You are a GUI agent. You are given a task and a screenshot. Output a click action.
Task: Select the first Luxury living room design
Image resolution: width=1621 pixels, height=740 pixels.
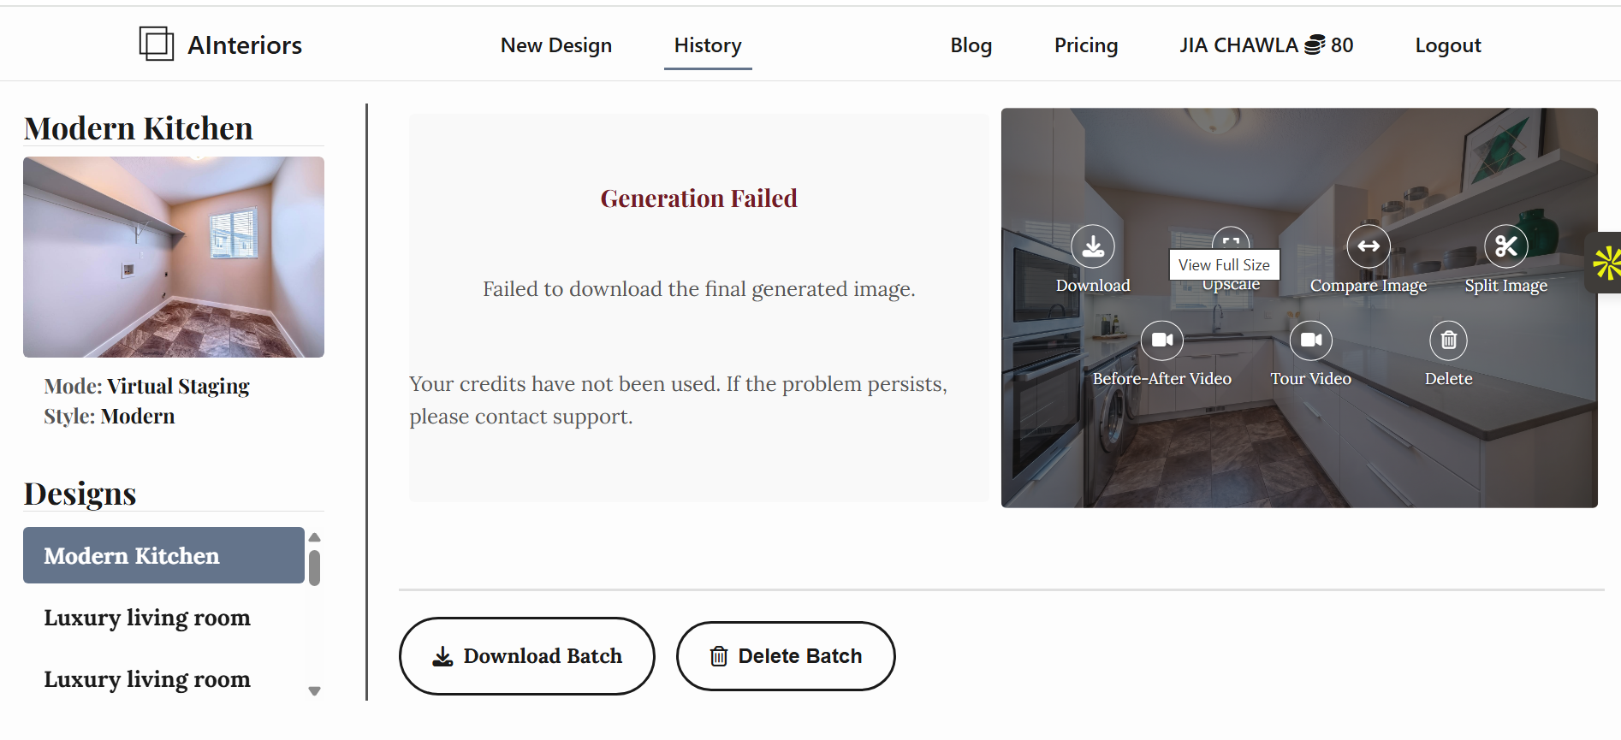(x=147, y=618)
